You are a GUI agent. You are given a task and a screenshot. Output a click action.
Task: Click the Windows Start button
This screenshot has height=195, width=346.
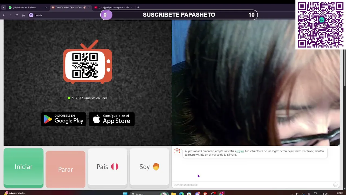pos(125,193)
